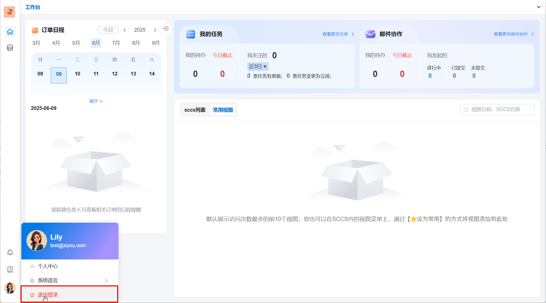
Task: Click 退出登录 to log out
Action: click(48, 295)
